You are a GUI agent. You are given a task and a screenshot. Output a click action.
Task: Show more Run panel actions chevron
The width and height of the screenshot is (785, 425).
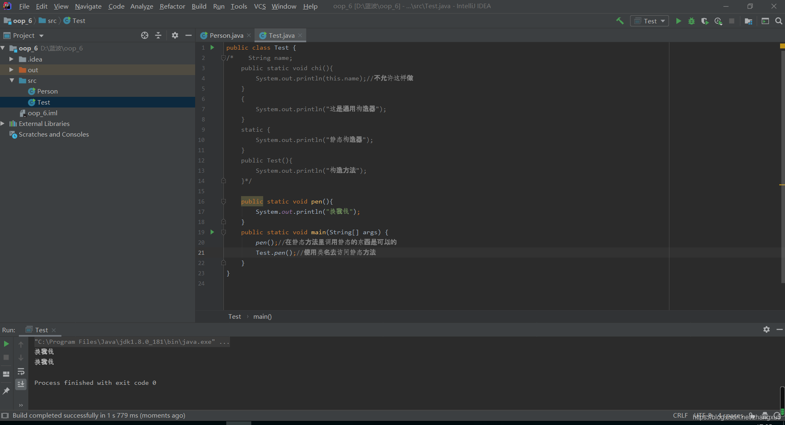click(x=21, y=405)
